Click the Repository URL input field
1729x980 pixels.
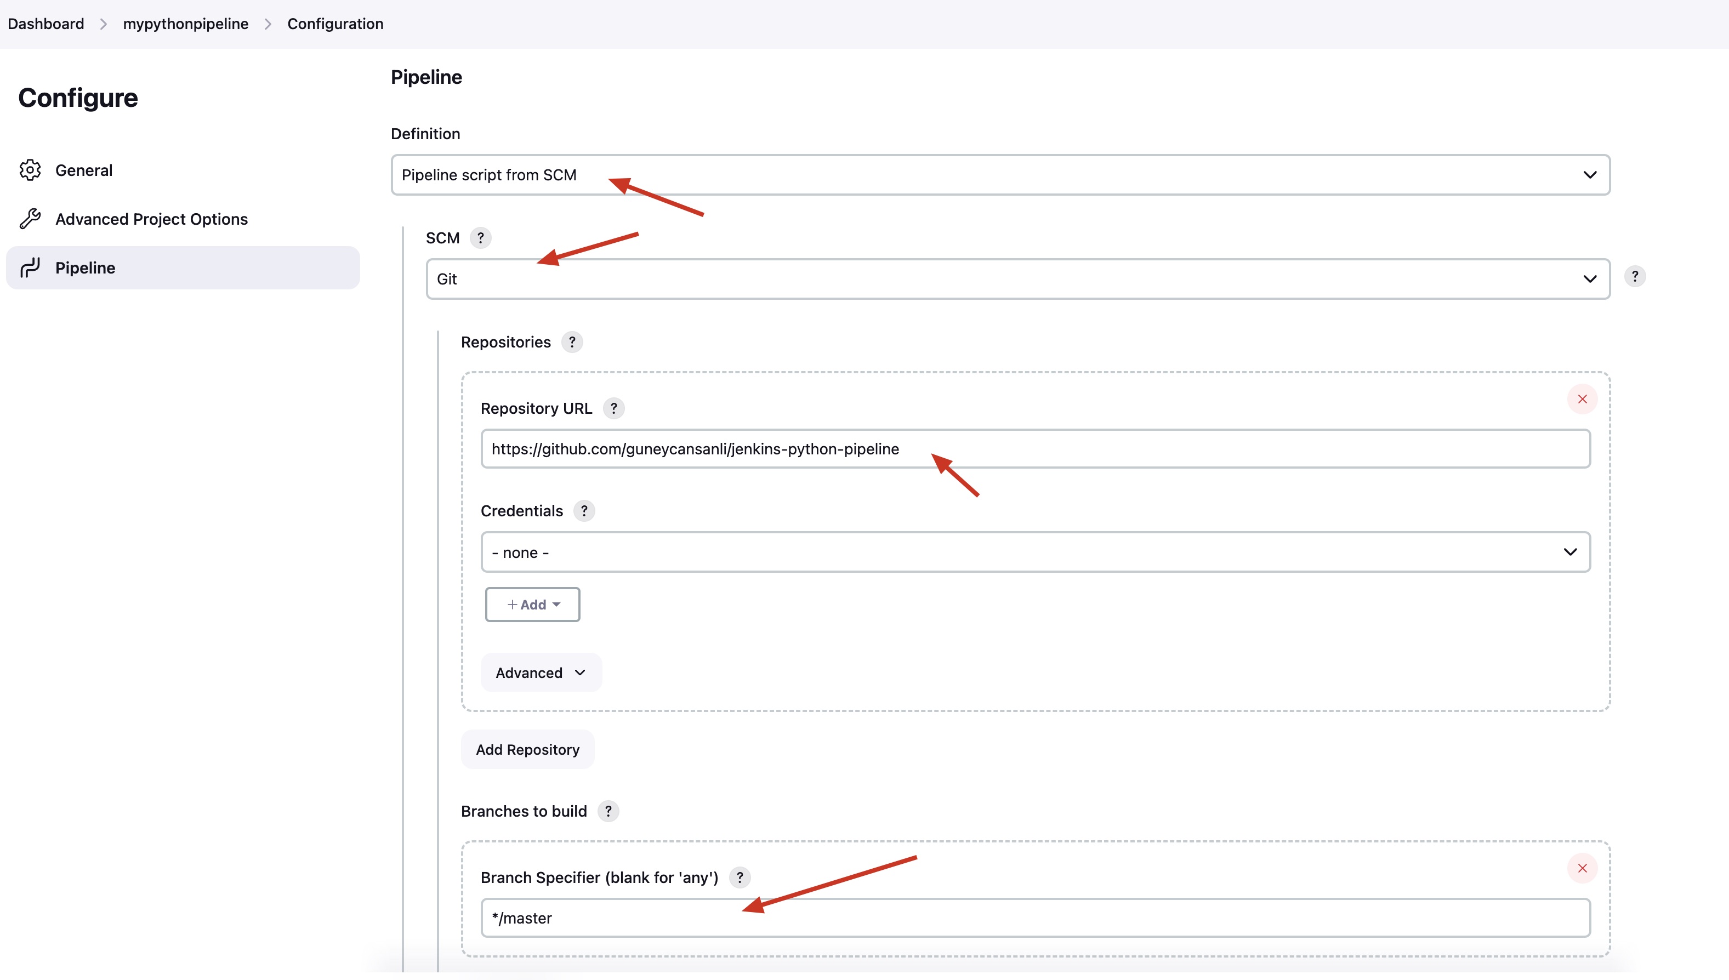(x=1034, y=448)
